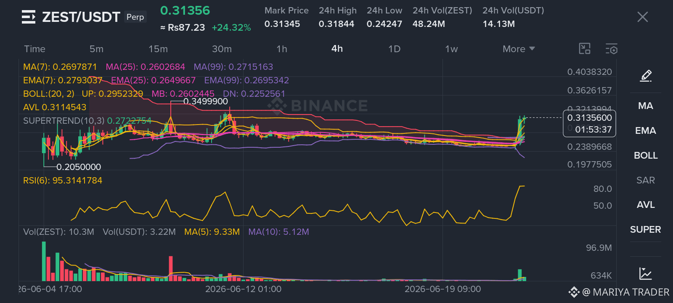Image resolution: width=673 pixels, height=303 pixels.
Task: Click the low marker 0.2050000
Action: [x=79, y=167]
